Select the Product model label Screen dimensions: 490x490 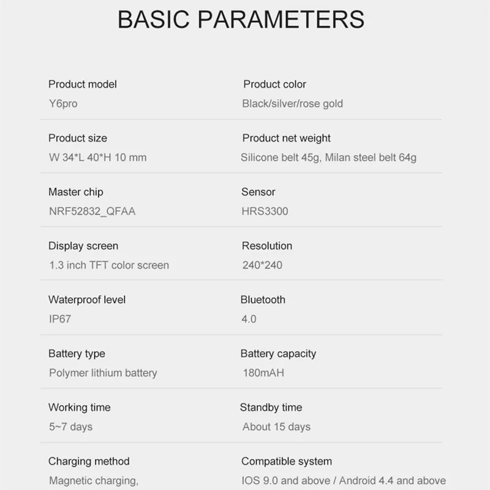click(83, 84)
